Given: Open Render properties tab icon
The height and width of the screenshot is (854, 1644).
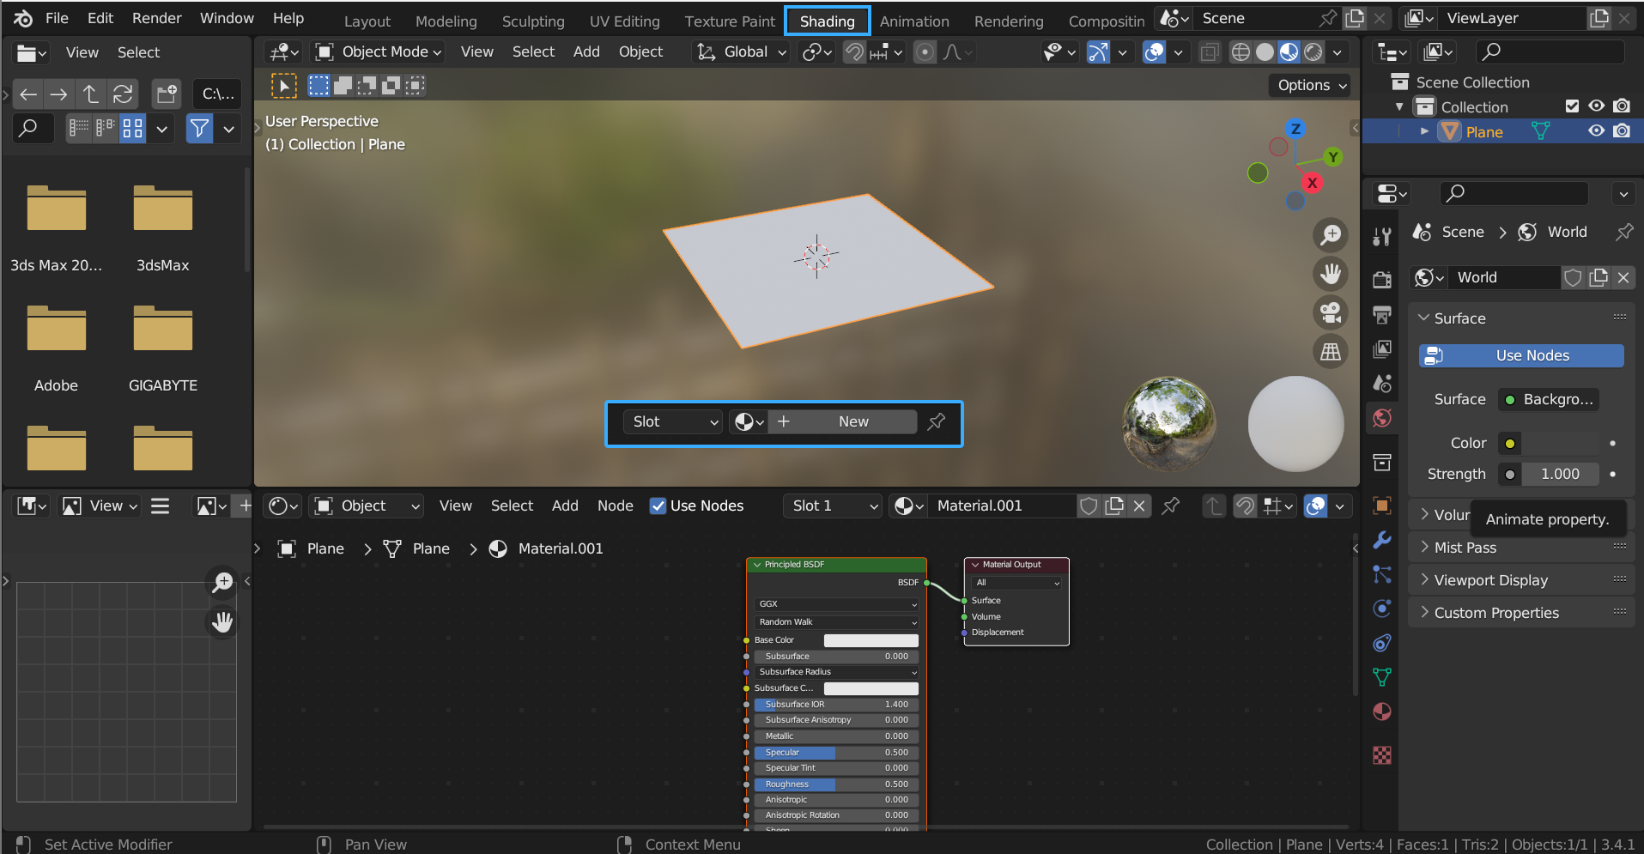Looking at the screenshot, I should tap(1382, 279).
